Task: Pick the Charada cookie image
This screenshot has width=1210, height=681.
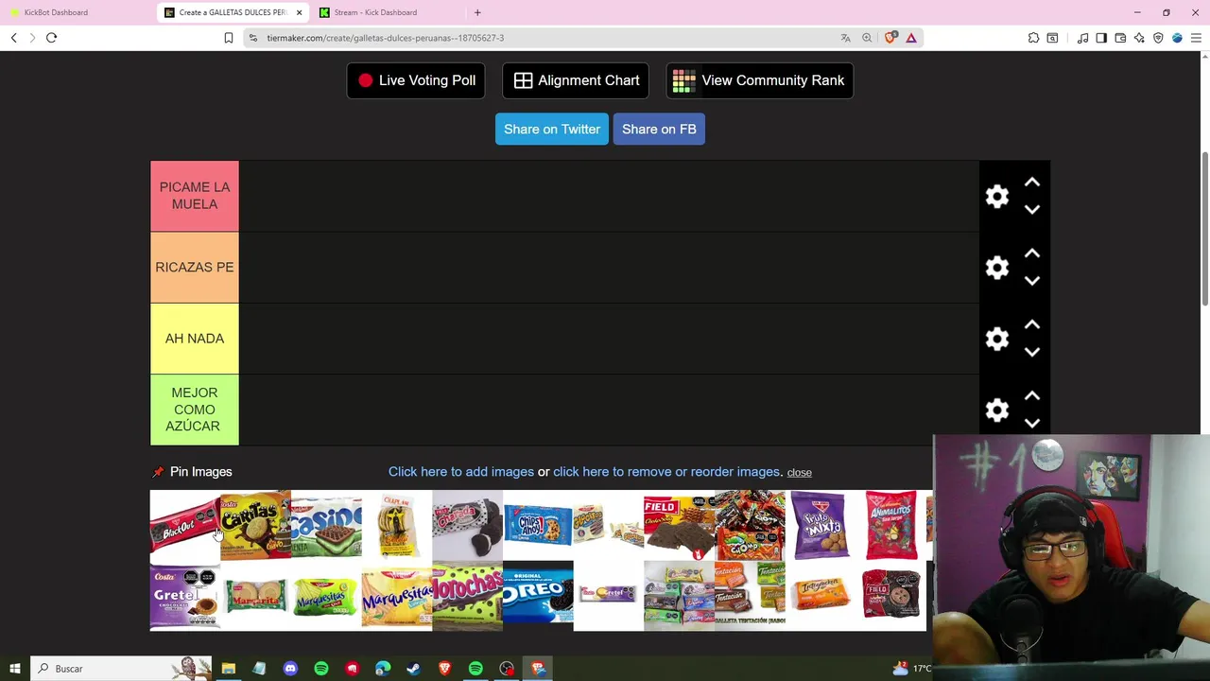Action: (x=467, y=525)
